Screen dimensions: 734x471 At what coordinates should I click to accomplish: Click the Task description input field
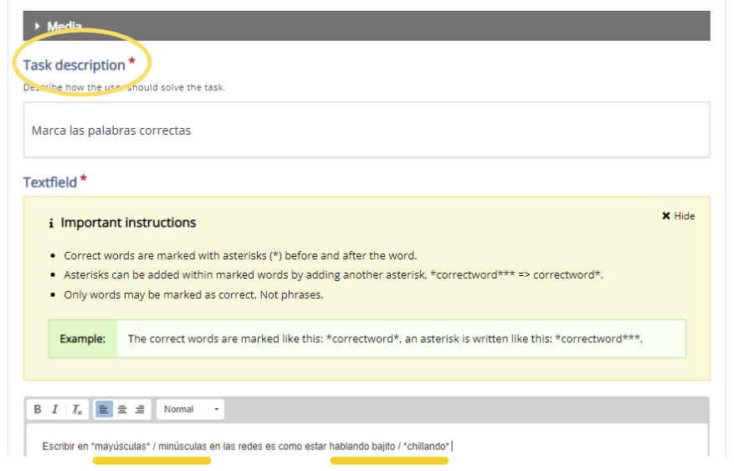(x=367, y=131)
